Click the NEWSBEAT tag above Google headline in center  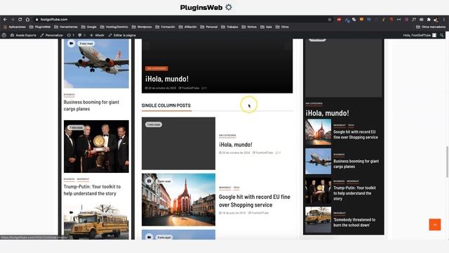(224, 188)
